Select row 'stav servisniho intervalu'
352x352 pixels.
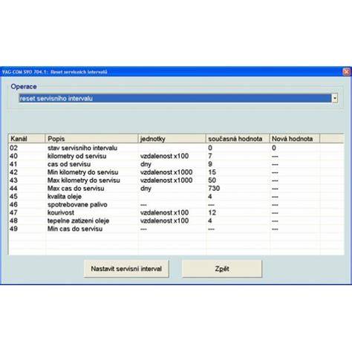click(176, 148)
